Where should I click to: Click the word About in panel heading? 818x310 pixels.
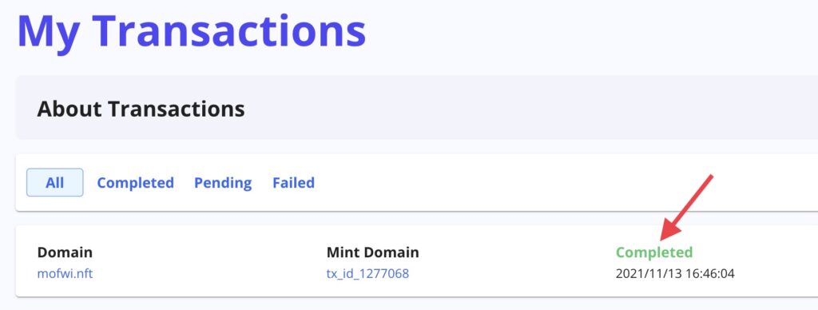70,109
